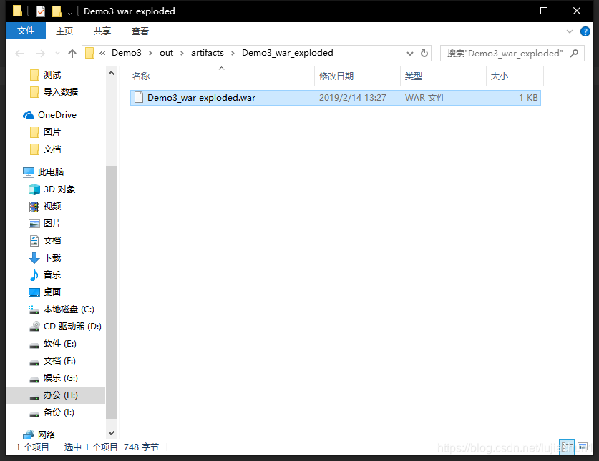Expand the chevron after out in breadcrumb

182,53
